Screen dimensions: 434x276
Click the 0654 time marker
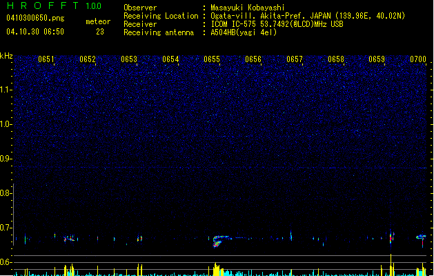(170, 59)
